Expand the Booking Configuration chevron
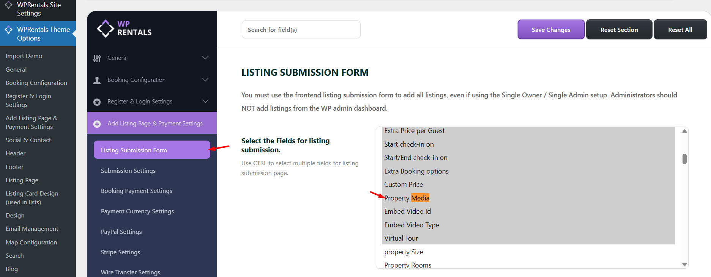This screenshot has height=277, width=711. click(205, 80)
